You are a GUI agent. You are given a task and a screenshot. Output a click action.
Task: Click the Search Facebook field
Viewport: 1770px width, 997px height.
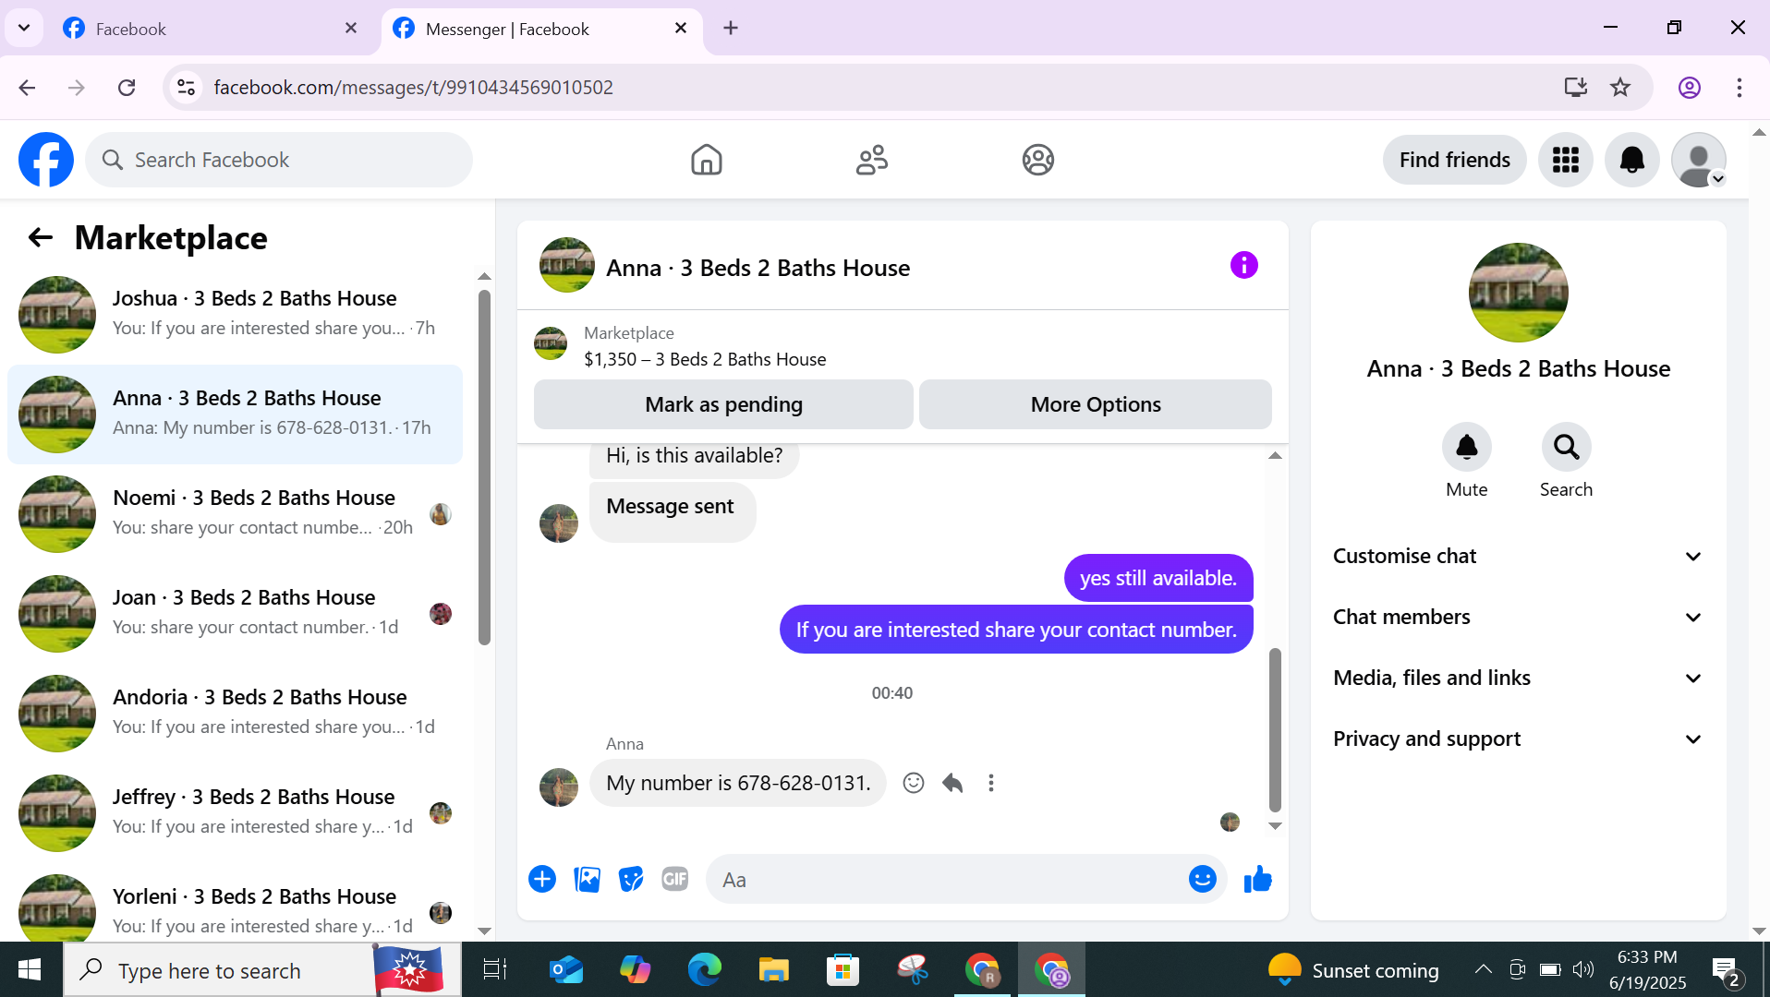(279, 160)
